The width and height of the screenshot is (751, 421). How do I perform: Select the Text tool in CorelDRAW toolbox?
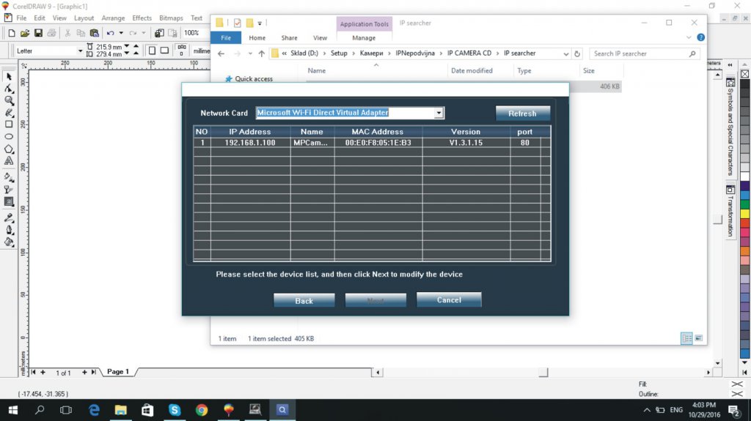click(9, 161)
